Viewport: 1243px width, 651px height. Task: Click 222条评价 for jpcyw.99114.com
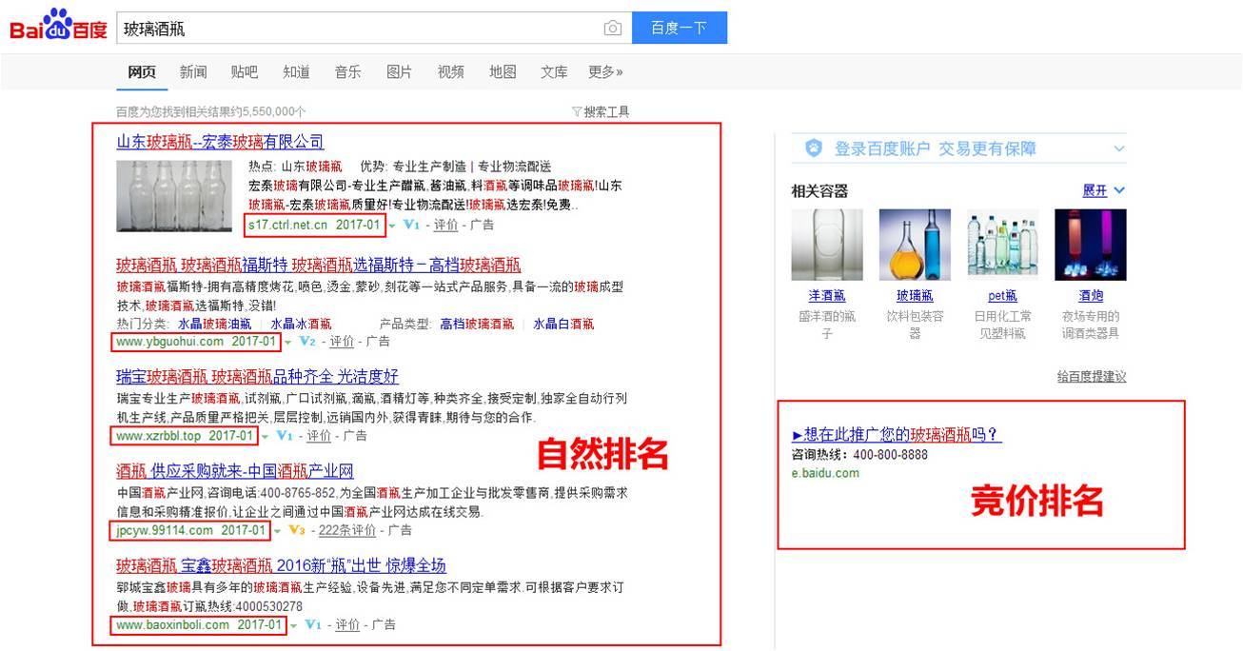[x=347, y=530]
